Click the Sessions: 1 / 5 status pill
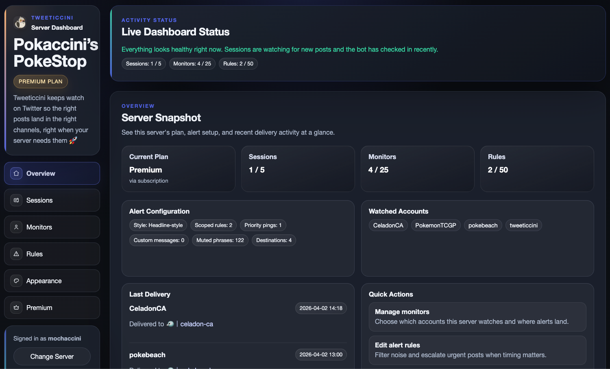 [144, 63]
